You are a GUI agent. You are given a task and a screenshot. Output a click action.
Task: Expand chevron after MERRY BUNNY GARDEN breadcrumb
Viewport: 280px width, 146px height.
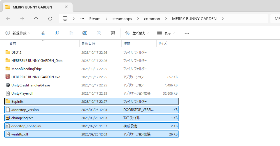point(223,19)
